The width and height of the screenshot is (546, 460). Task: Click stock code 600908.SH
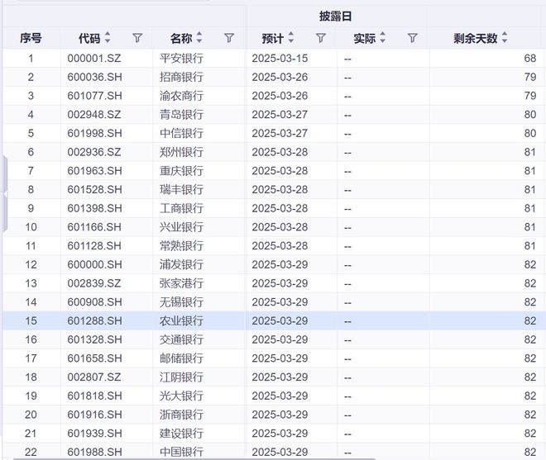point(94,302)
